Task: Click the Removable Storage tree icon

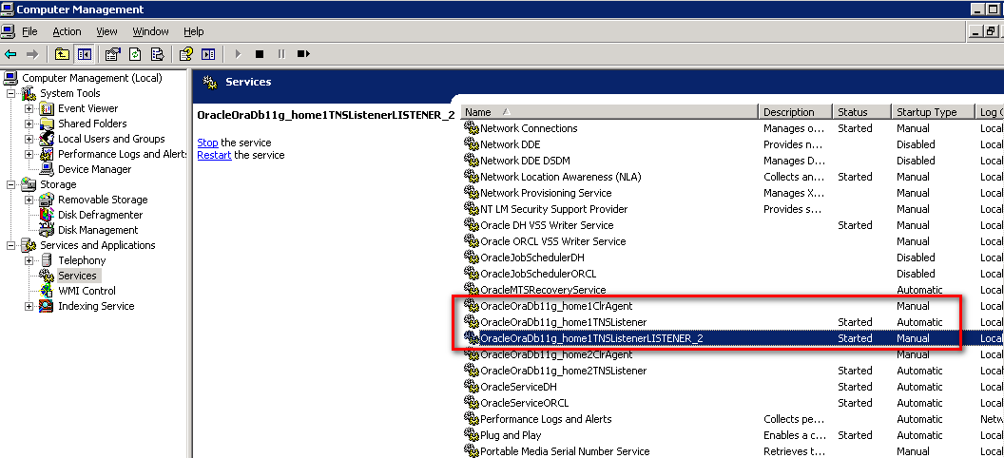Action: click(x=48, y=200)
